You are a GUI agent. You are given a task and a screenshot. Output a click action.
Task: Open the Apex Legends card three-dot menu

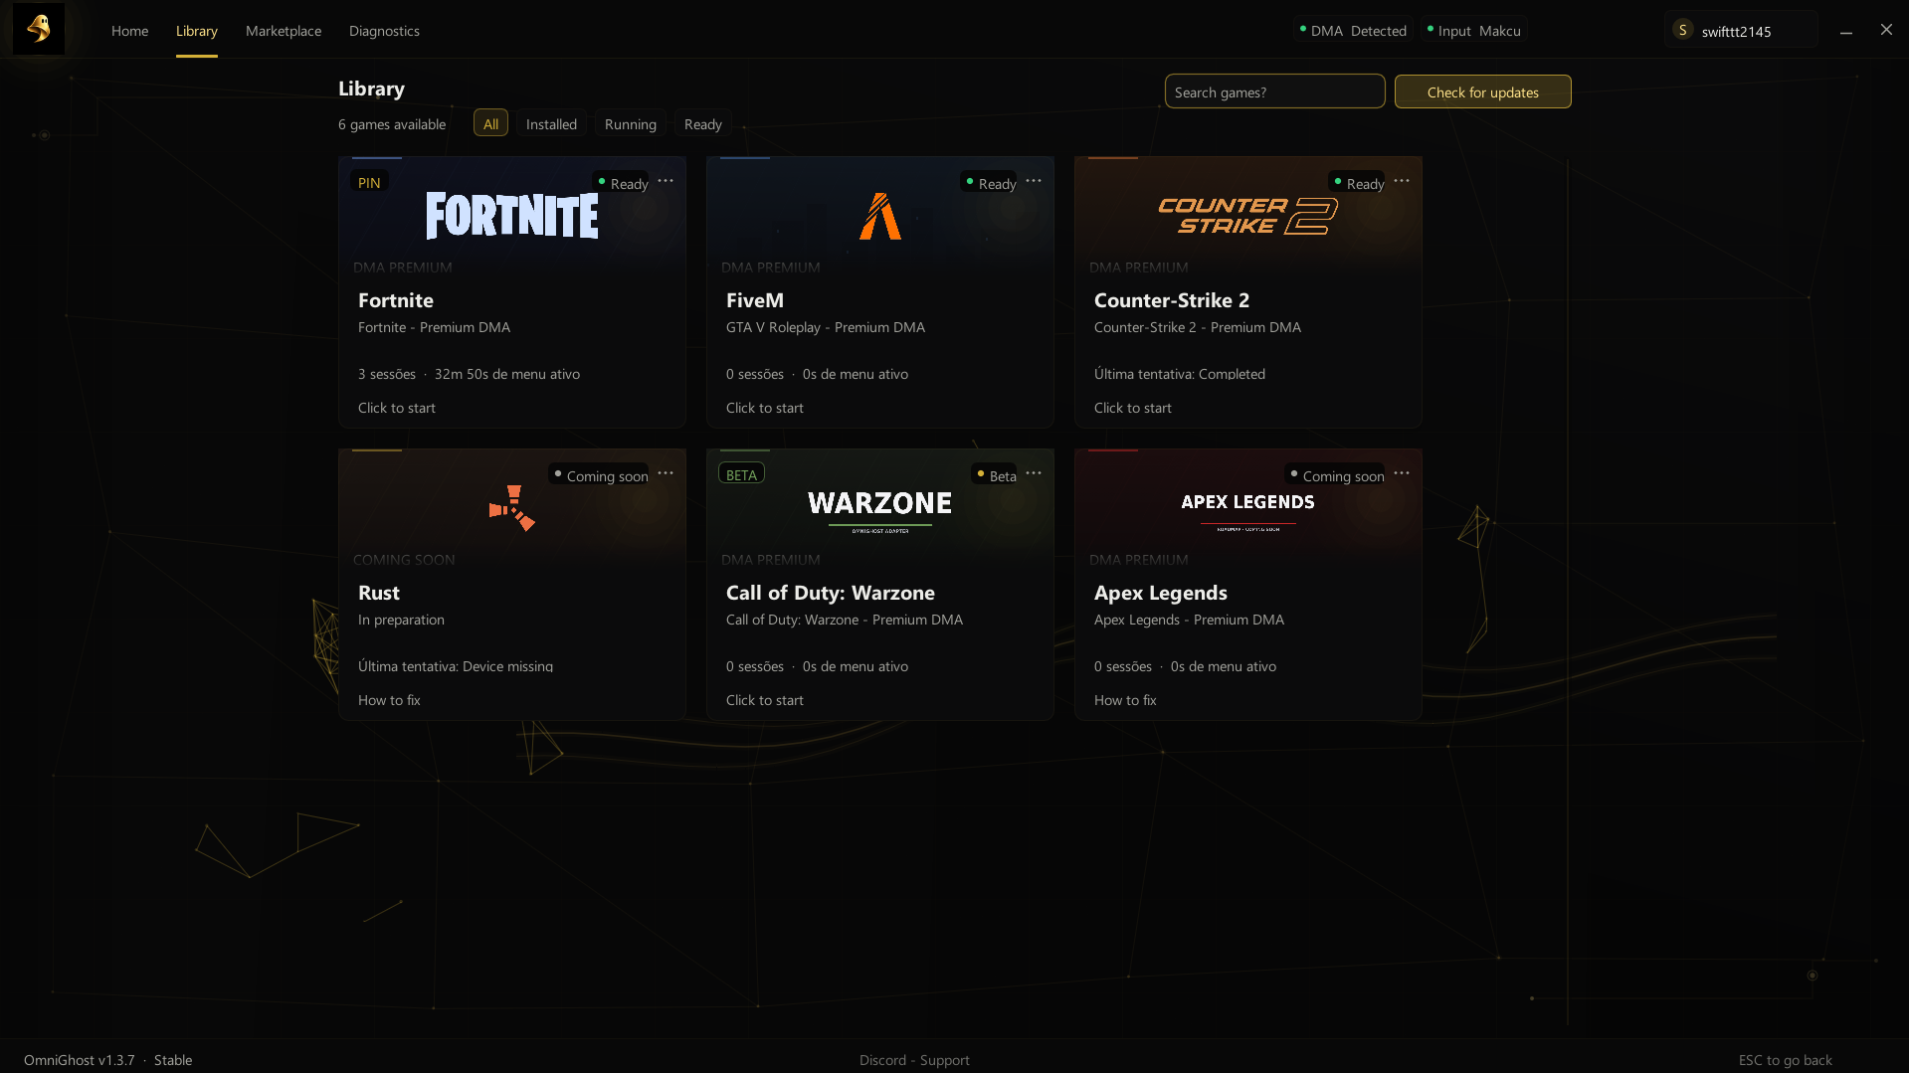1402,473
